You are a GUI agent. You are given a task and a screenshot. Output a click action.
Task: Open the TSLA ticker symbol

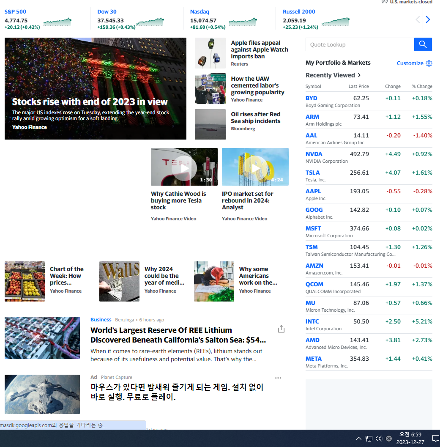click(313, 173)
